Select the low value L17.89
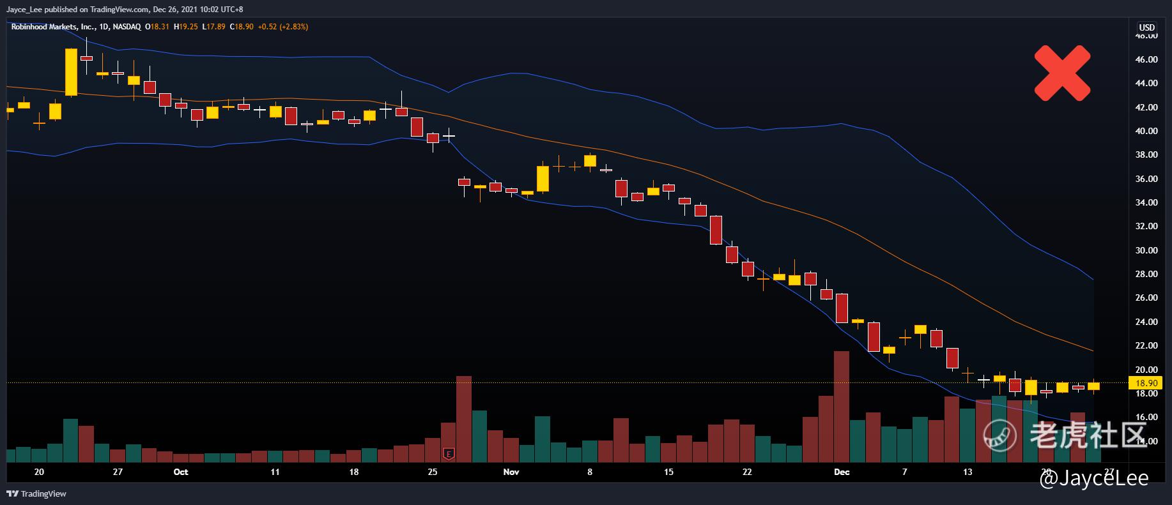1172x505 pixels. tap(213, 27)
